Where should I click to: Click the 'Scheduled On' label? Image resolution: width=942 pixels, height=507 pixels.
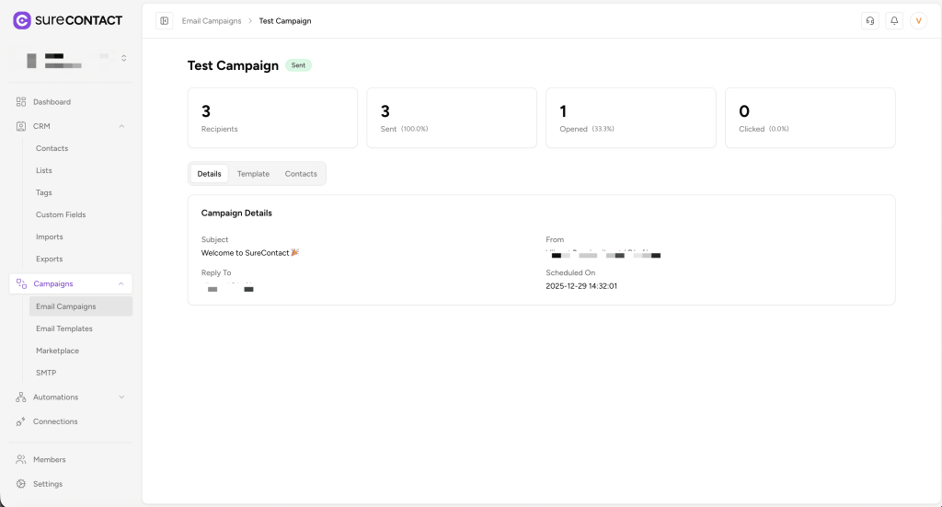point(570,272)
